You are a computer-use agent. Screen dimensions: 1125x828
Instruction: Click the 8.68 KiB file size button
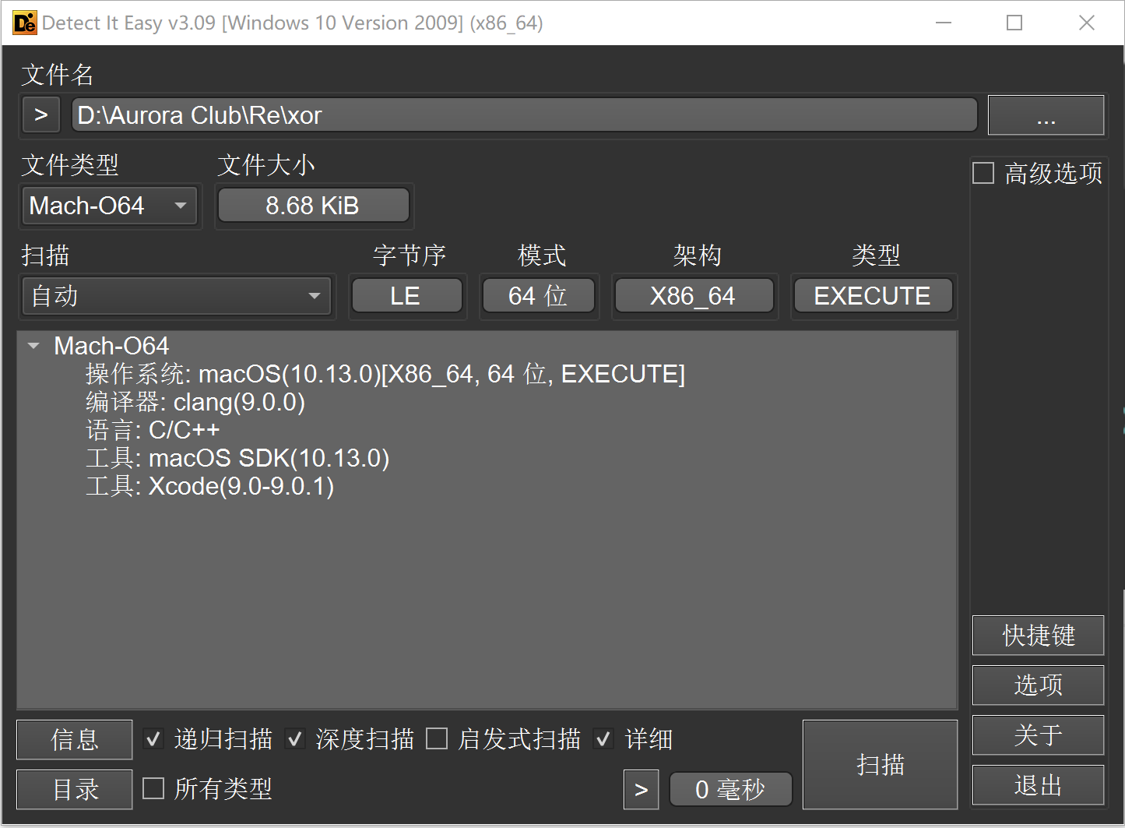click(313, 206)
